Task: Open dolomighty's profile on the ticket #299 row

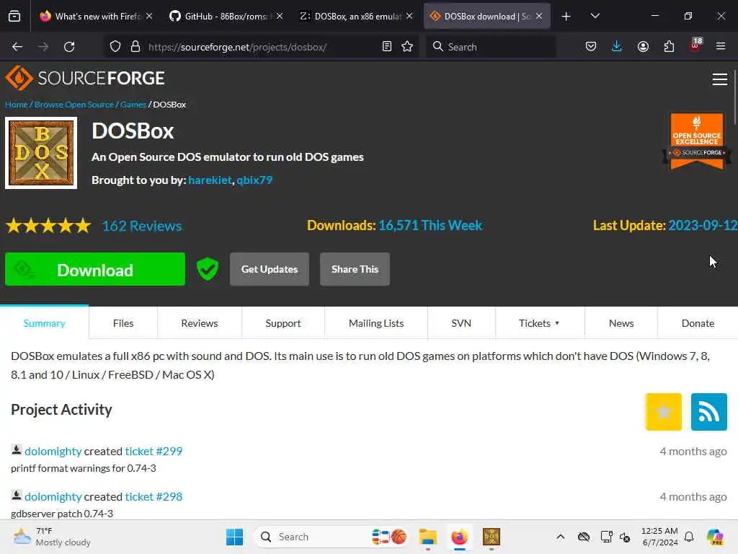Action: click(x=53, y=451)
